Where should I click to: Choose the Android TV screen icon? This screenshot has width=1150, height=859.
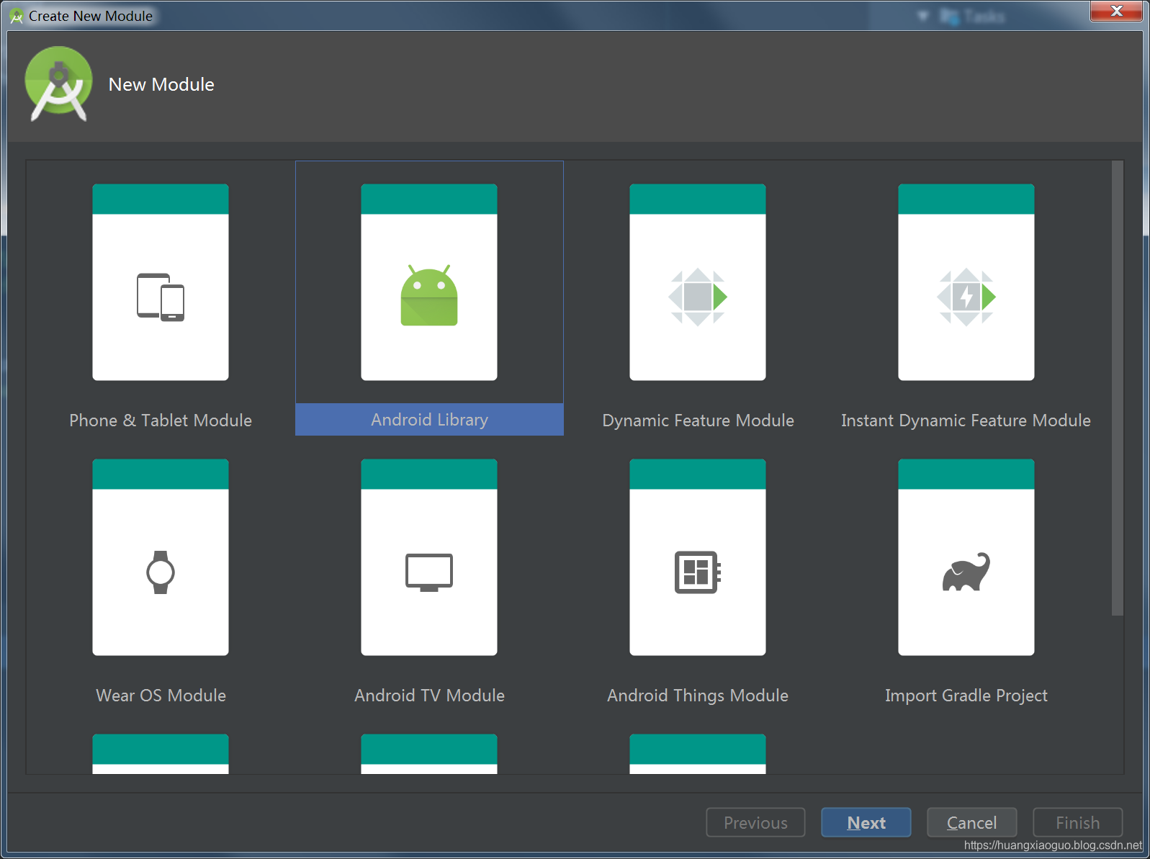tap(429, 572)
